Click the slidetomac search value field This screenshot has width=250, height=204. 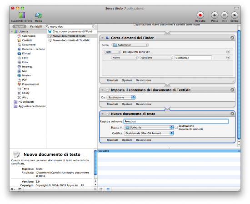[x=193, y=58]
